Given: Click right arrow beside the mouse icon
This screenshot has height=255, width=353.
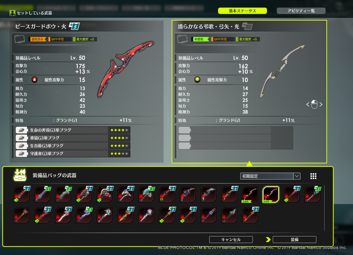Looking at the screenshot, I should 321,104.
